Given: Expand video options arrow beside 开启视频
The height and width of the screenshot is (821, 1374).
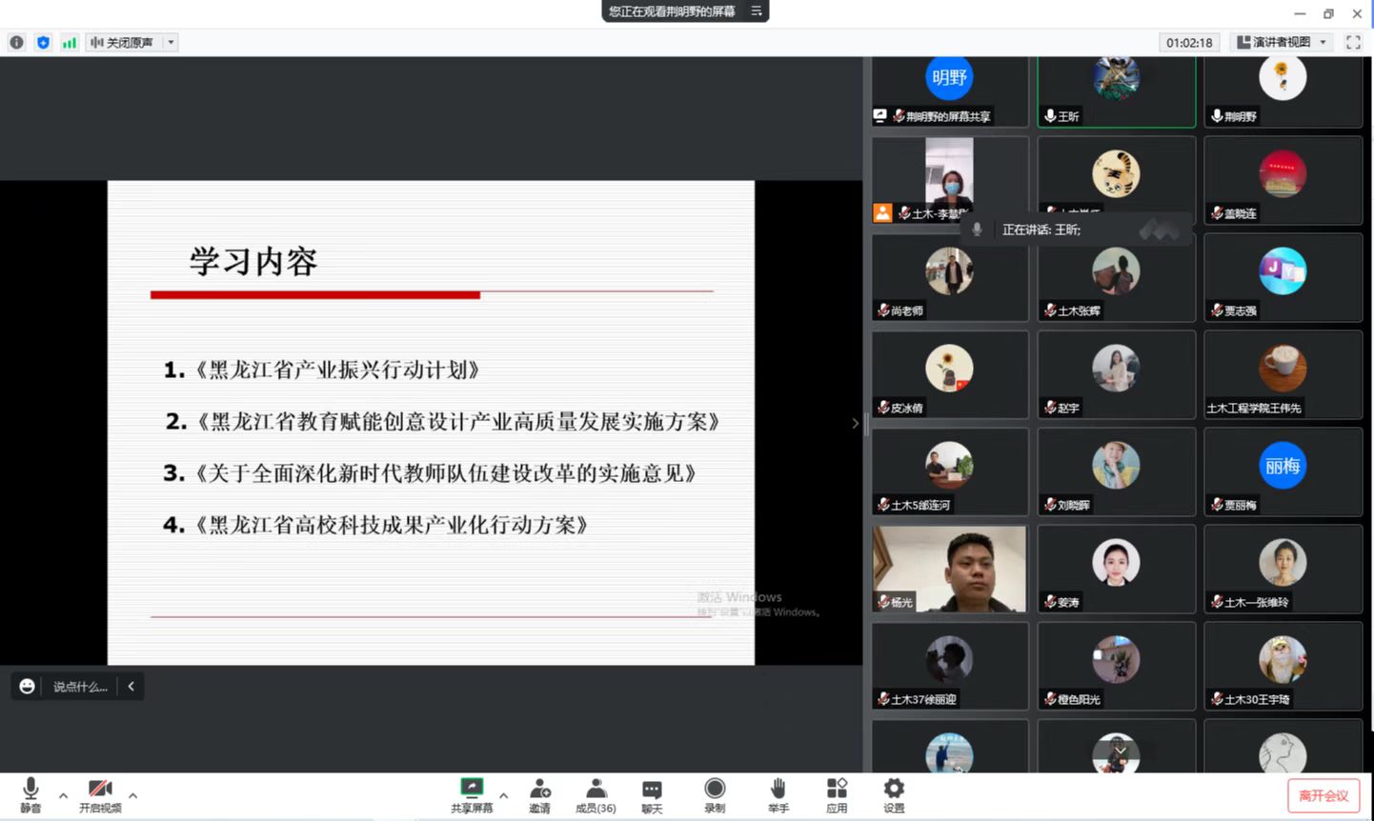Looking at the screenshot, I should 132,795.
